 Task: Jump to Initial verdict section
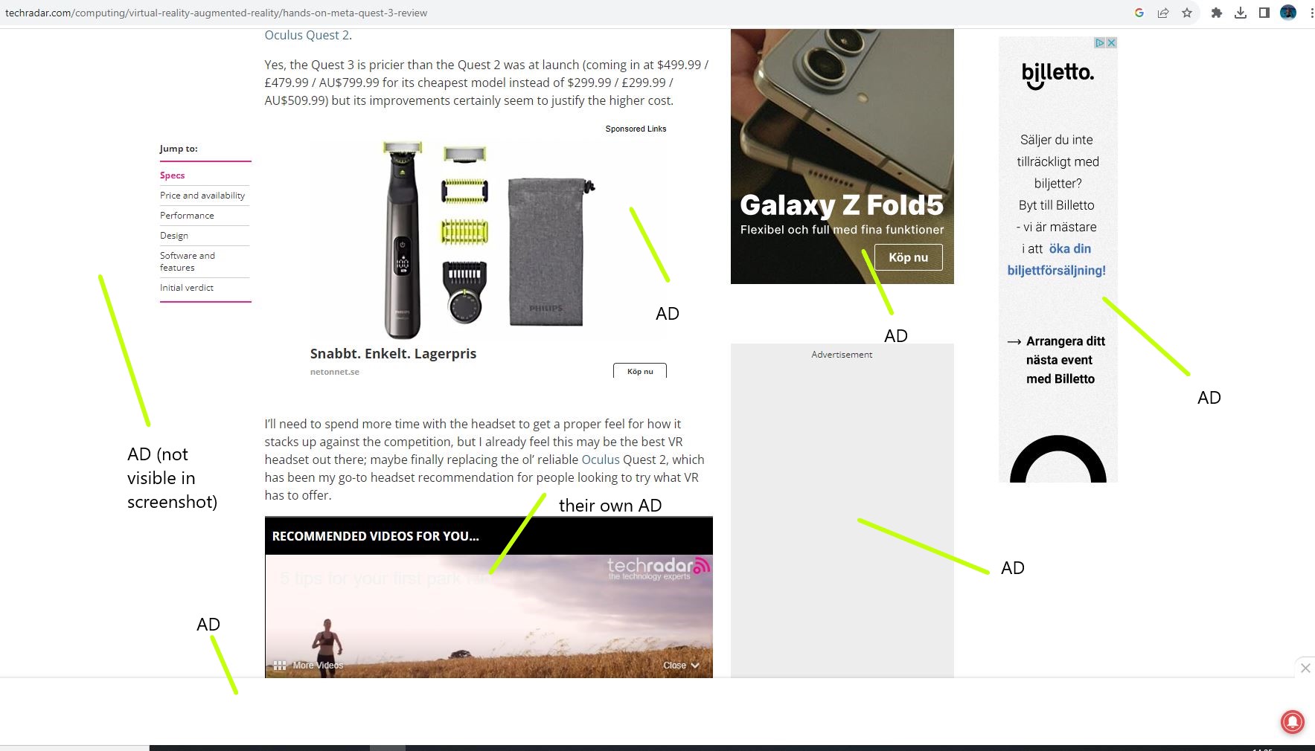click(187, 288)
